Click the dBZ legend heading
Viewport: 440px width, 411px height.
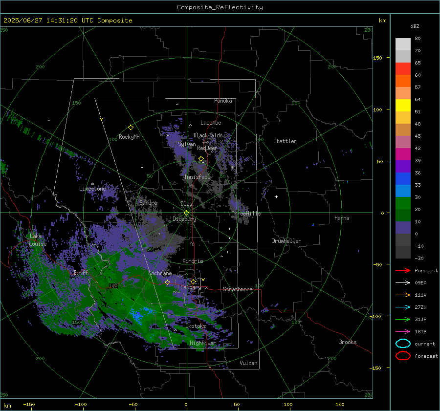[x=415, y=26]
